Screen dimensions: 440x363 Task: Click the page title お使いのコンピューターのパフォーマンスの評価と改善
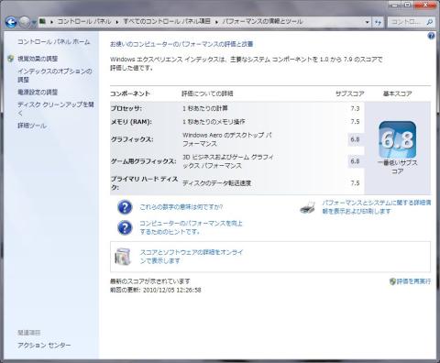pos(181,44)
